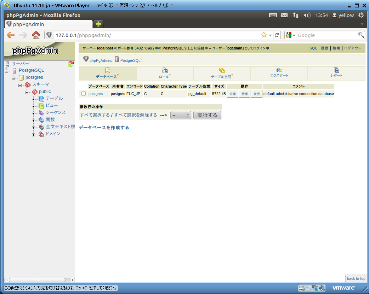Viewport: 369px width, 294px height.
Task: Open the multi-row action dropdown
Action: [x=181, y=115]
